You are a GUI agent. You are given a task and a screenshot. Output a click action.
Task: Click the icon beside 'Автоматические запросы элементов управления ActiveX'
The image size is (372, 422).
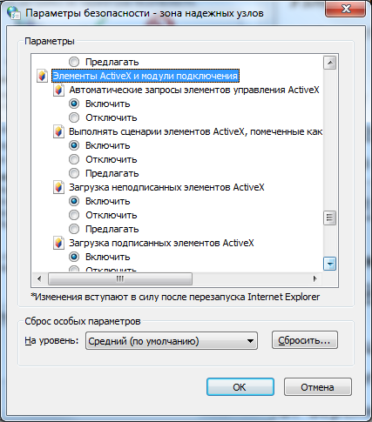pyautogui.click(x=58, y=90)
